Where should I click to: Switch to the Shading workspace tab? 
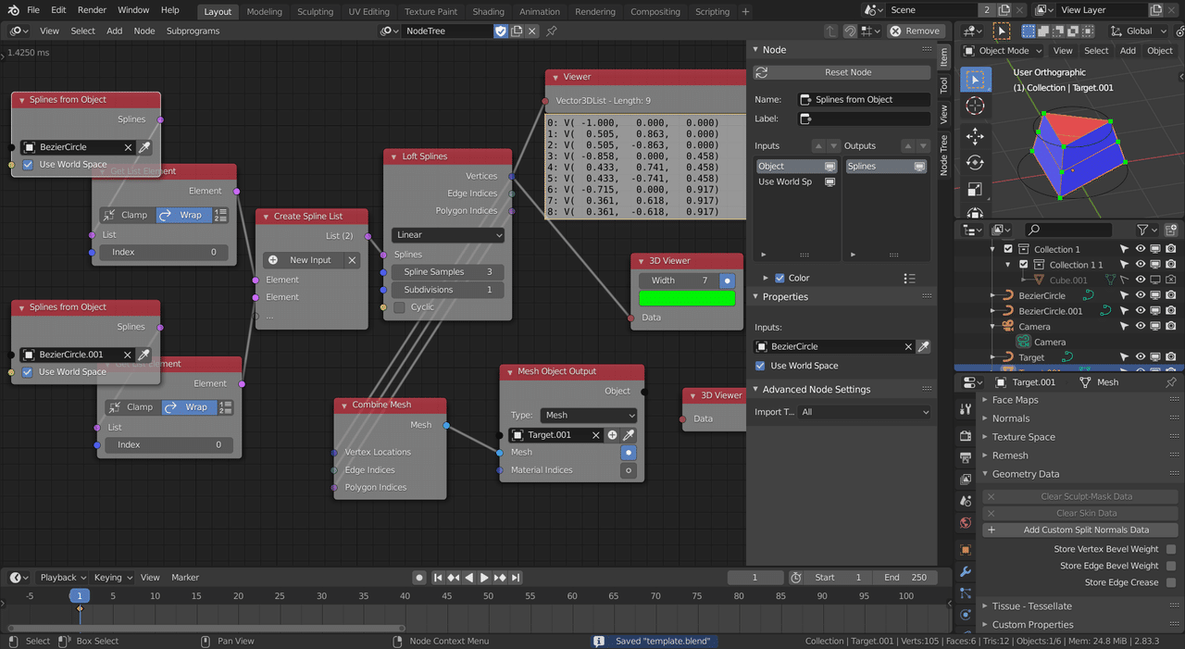point(488,12)
